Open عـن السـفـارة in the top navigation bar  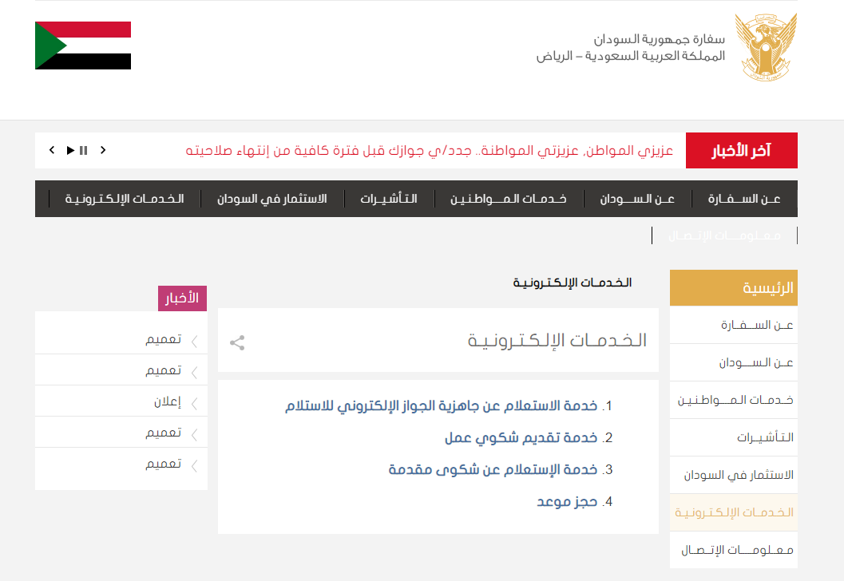744,199
